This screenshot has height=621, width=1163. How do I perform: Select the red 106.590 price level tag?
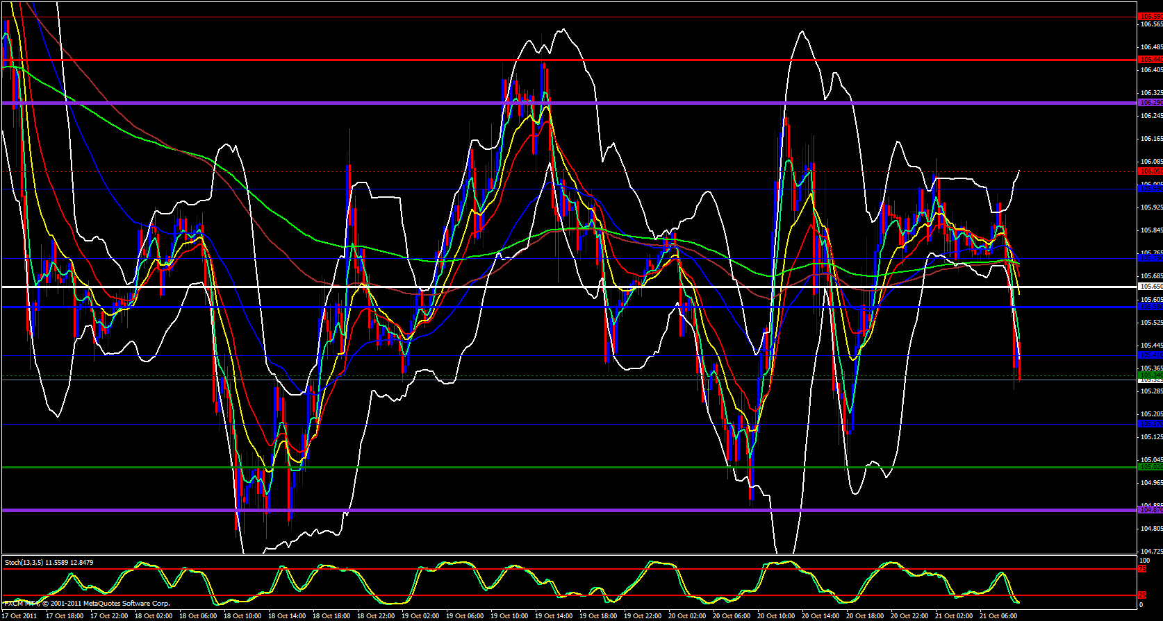point(1151,17)
